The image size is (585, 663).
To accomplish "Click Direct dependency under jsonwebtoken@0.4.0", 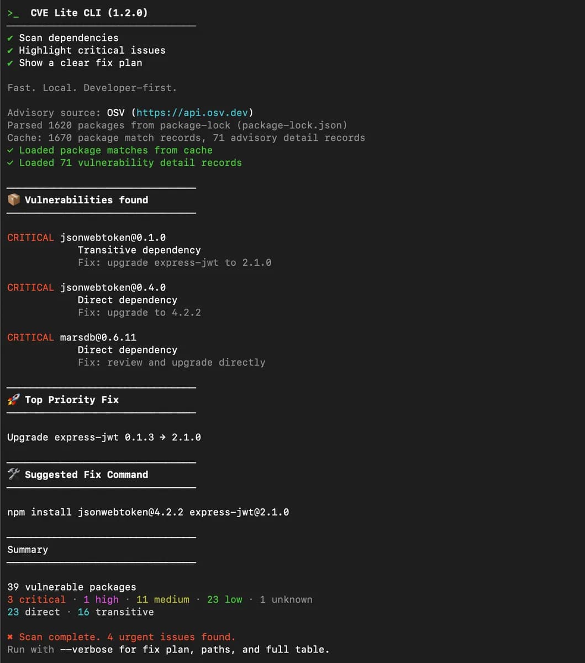I will (128, 300).
